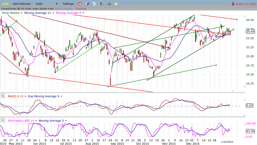Screen dimensions: 257x145
Task: Expand the Moving Average 8 dropdown arrow
Action: click(x=83, y=13)
